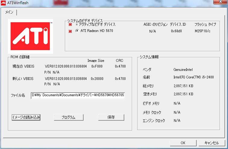The image size is (228, 149).
Task: Click the キャンセル button
Action: [x=212, y=143]
